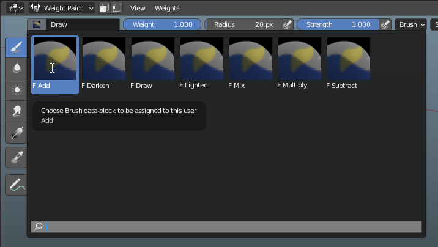This screenshot has width=438, height=247.
Task: Choose the F Multiply brush thumbnail
Action: click(x=300, y=65)
